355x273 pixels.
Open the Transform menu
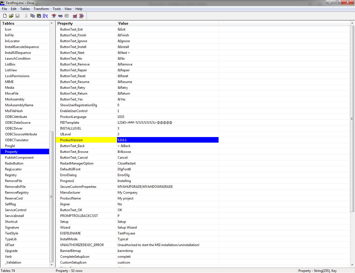[x=41, y=9]
